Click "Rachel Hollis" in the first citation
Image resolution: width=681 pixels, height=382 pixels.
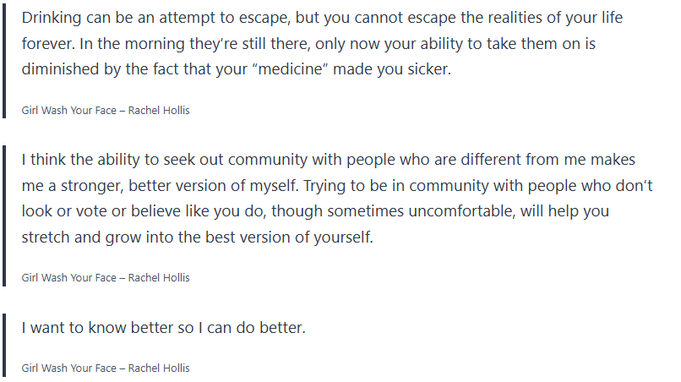pyautogui.click(x=159, y=111)
